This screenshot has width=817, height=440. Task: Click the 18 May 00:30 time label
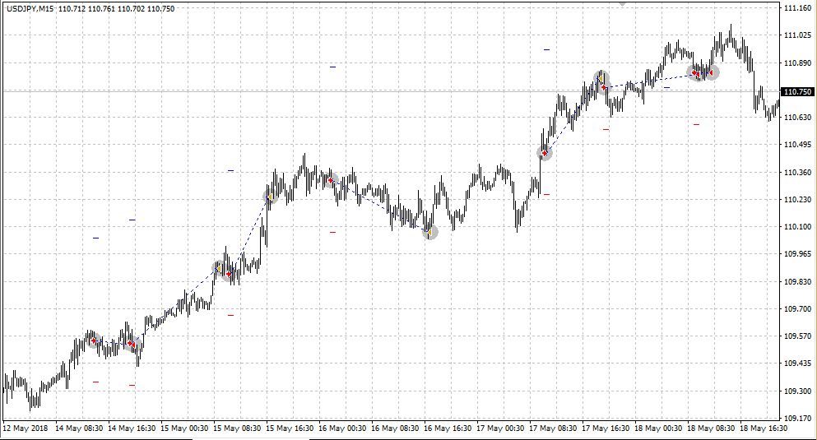(657, 428)
